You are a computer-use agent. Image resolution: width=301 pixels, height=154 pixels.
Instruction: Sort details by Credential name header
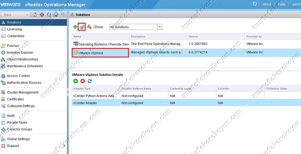click(192, 89)
